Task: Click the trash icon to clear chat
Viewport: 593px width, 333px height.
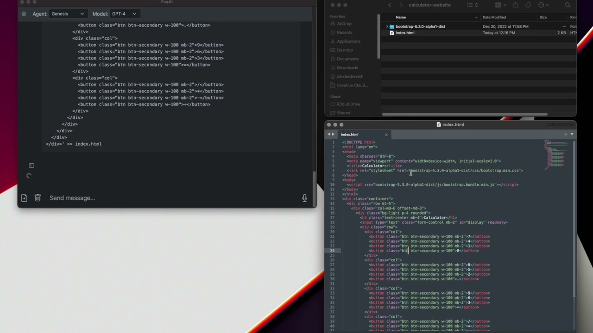Action: tap(38, 198)
